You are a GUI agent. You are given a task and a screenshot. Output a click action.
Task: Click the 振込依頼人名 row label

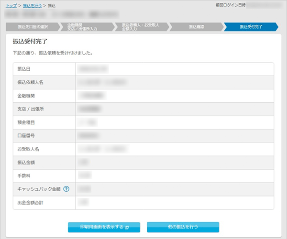coord(31,82)
